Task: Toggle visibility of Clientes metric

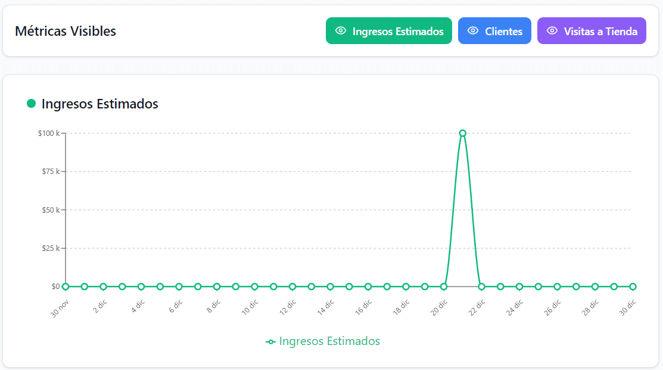Action: tap(494, 31)
